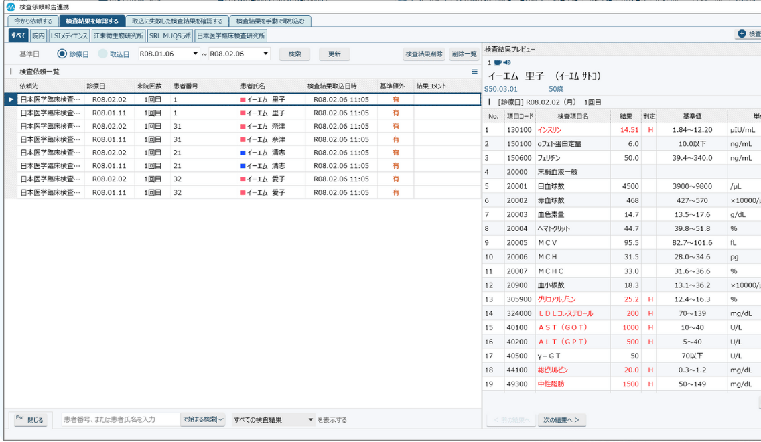Click the patient number or name search field
Viewport: 761px width, 442px height.
(121, 420)
